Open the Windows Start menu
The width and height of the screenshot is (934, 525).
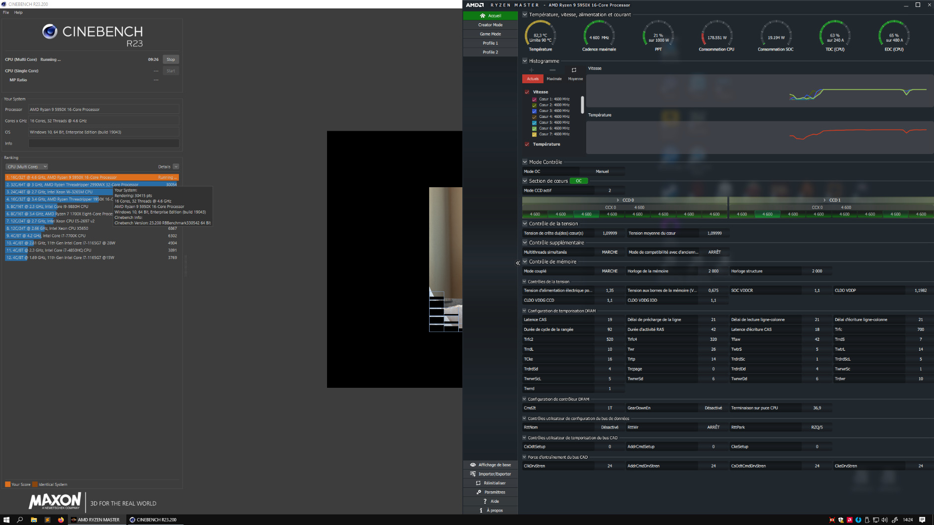point(6,520)
